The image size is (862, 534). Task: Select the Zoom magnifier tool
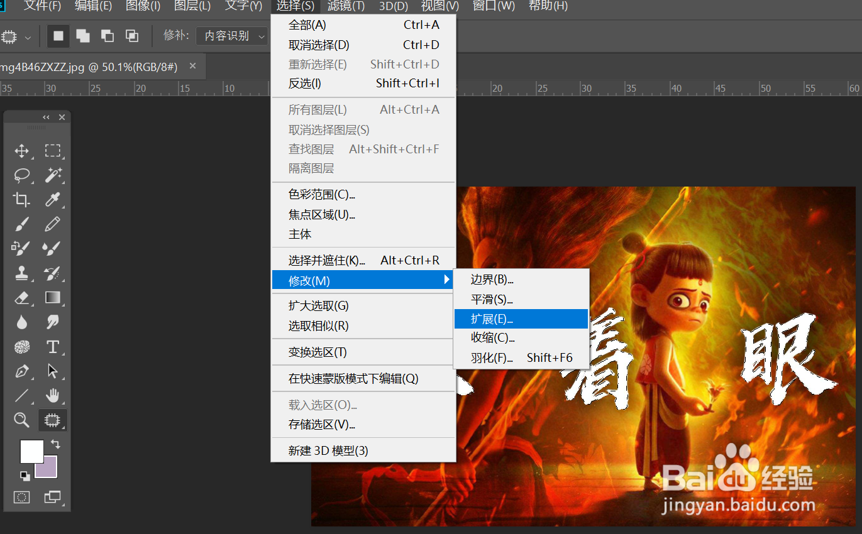coord(22,420)
